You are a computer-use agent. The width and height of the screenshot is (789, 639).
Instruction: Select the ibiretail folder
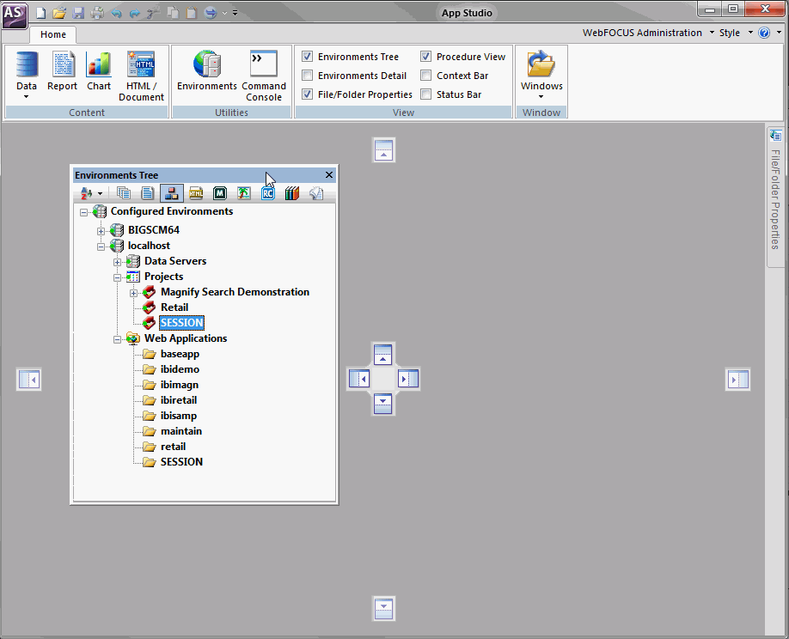179,400
